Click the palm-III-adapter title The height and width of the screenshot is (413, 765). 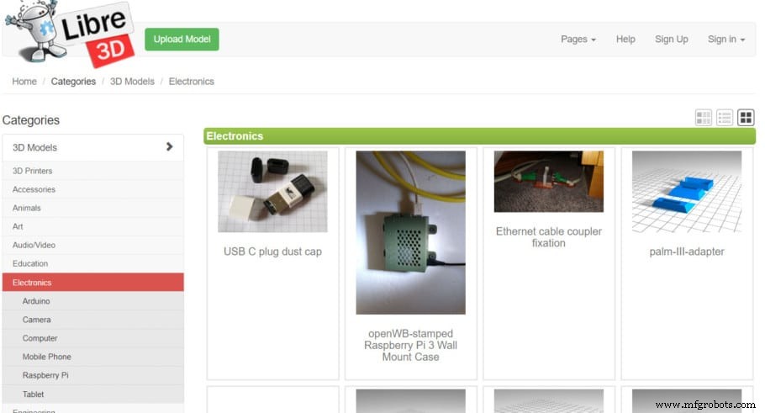[x=687, y=252]
